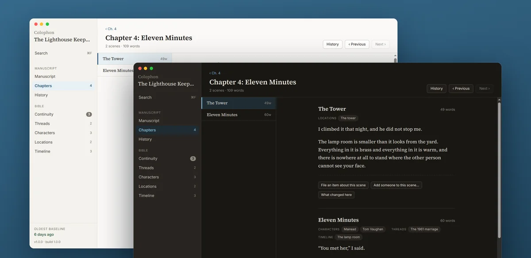
Task: Open History in the dark window sidebar
Action: [x=167, y=139]
